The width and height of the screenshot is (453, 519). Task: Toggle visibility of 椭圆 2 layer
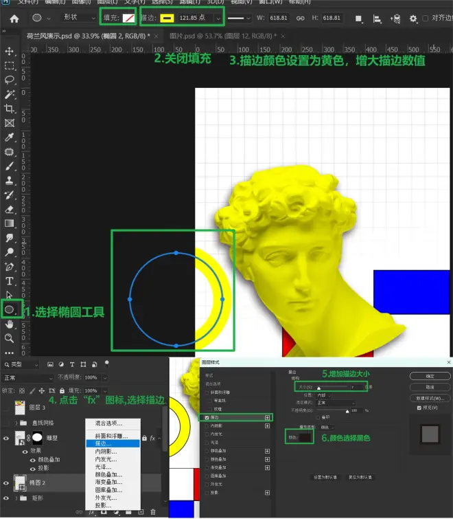[6, 483]
